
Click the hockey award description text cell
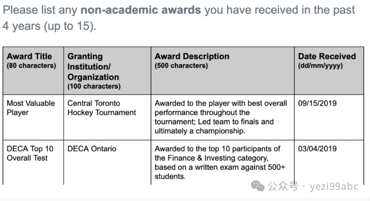click(223, 117)
